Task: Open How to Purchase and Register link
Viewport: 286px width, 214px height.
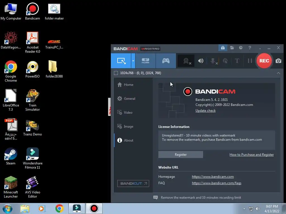Action: pyautogui.click(x=252, y=154)
